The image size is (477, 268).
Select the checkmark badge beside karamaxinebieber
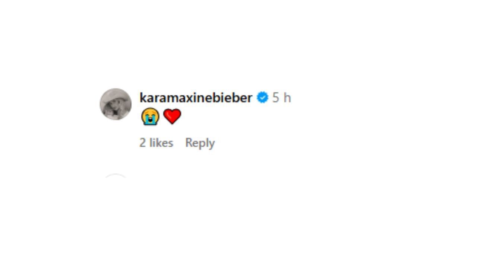[x=262, y=98]
